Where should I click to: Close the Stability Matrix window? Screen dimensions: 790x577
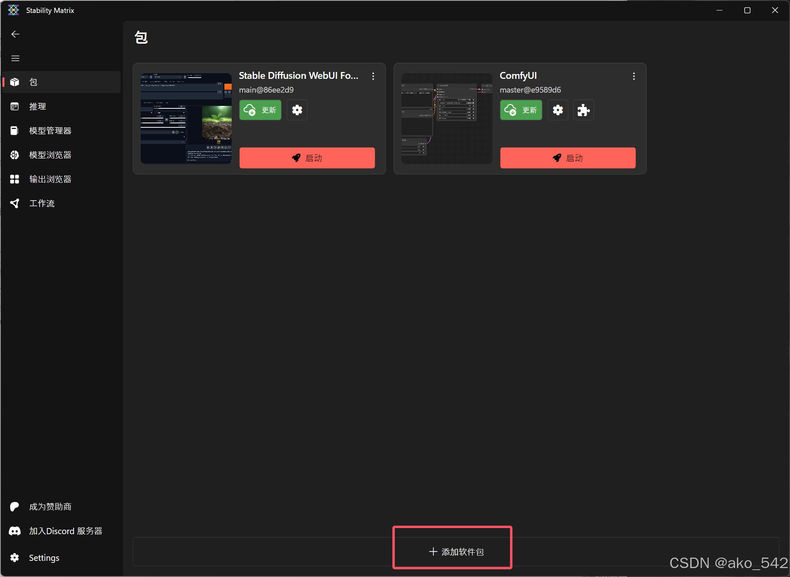775,10
